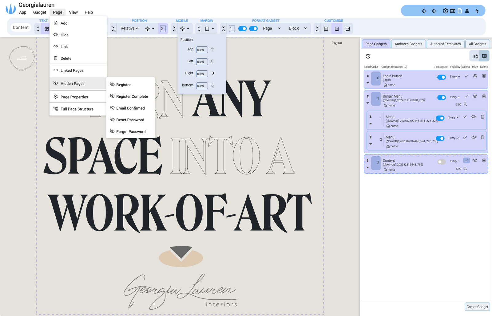This screenshot has width=492, height=316.
Task: Toggle Hide eye icon for Login Button gadget
Action: [x=475, y=76]
